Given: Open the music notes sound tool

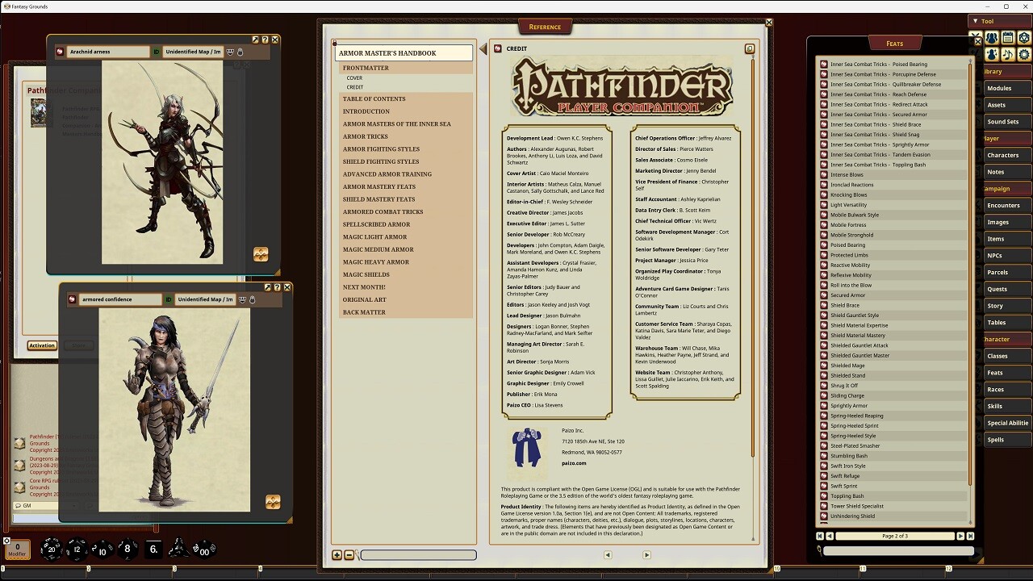Looking at the screenshot, I should pyautogui.click(x=1008, y=54).
